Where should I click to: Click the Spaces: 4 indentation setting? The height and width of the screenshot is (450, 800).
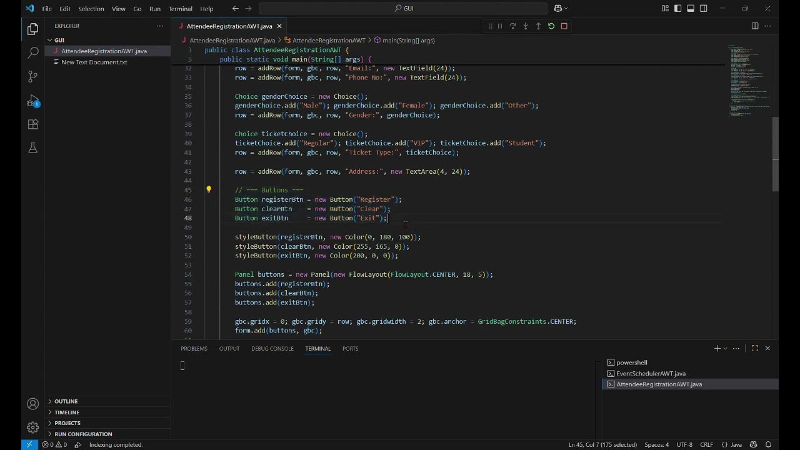[x=656, y=445]
